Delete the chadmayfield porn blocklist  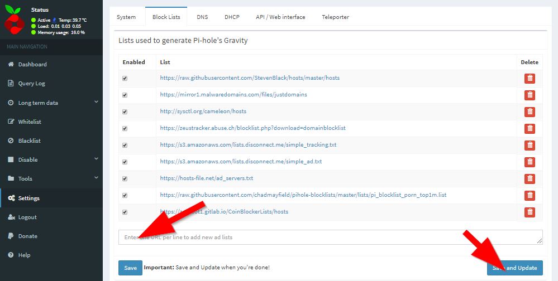530,195
